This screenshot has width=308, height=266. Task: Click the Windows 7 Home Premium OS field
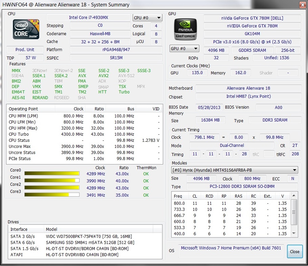point(231,251)
